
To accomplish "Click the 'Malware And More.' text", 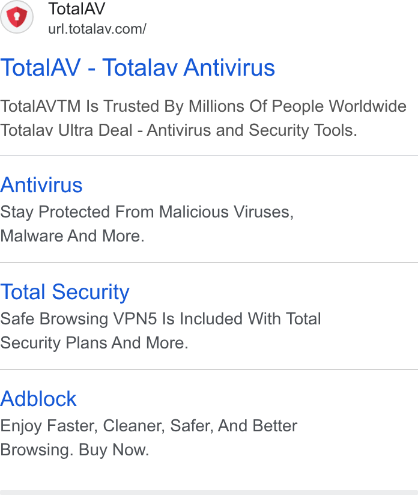I will click(x=72, y=236).
